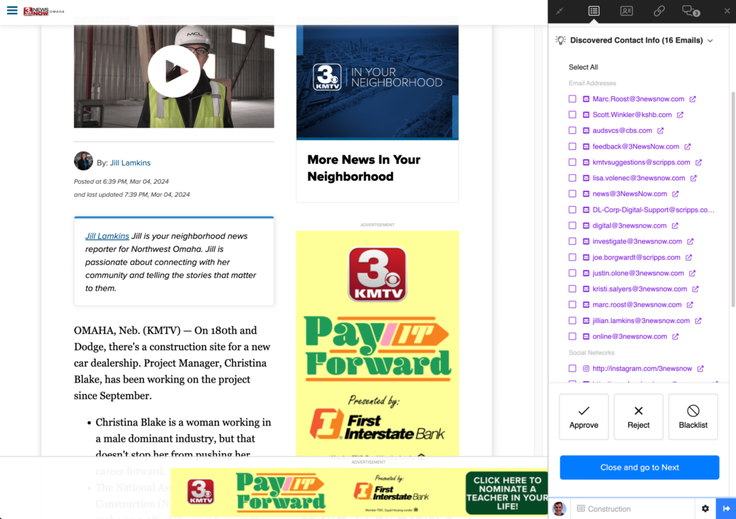Check the DL-Corp-Digital-Support checkbox
The width and height of the screenshot is (736, 519).
tap(572, 210)
